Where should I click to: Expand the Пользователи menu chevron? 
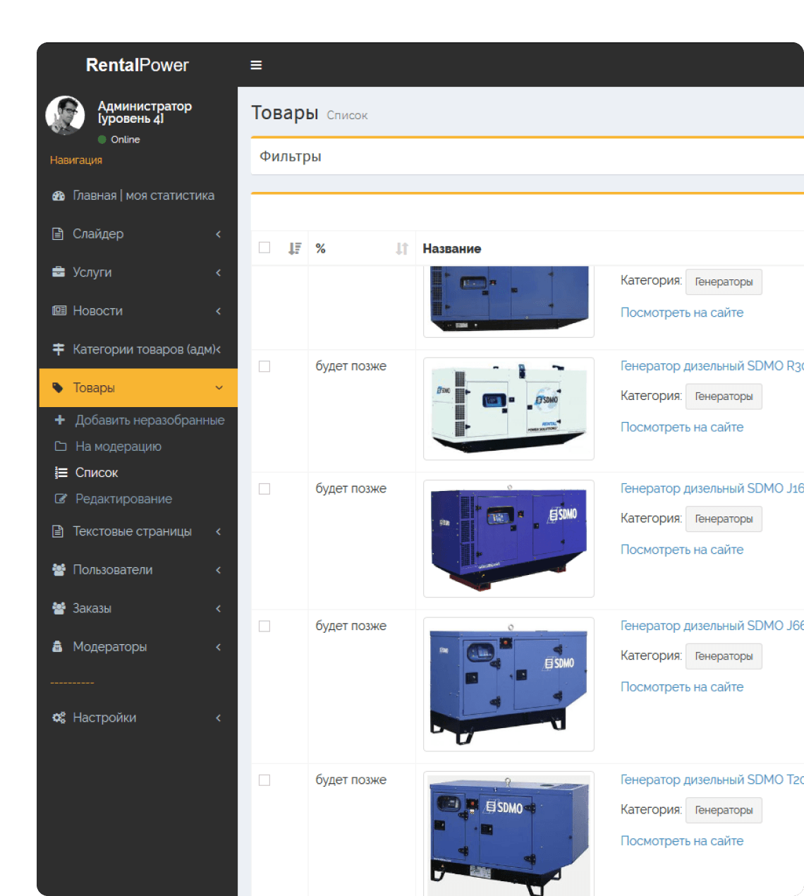(219, 570)
